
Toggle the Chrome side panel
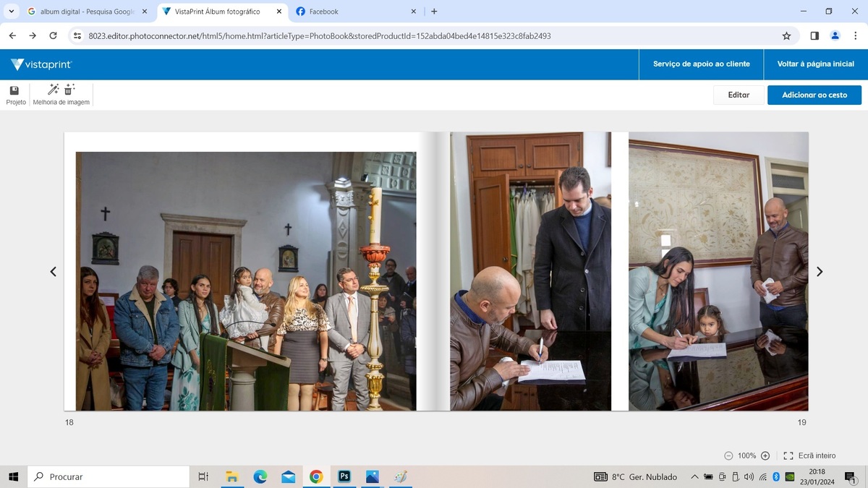pyautogui.click(x=814, y=35)
